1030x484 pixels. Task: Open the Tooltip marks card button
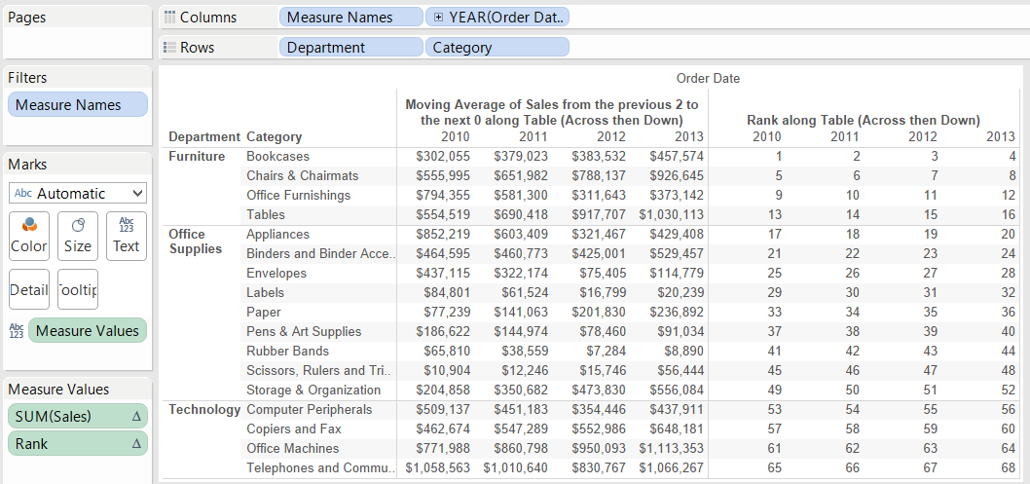[77, 289]
